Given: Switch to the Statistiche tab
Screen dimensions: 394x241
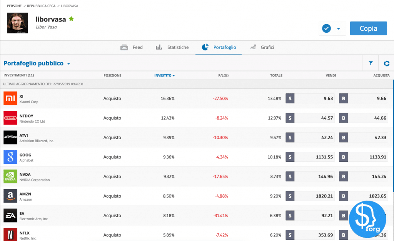Looking at the screenshot, I should 172,47.
